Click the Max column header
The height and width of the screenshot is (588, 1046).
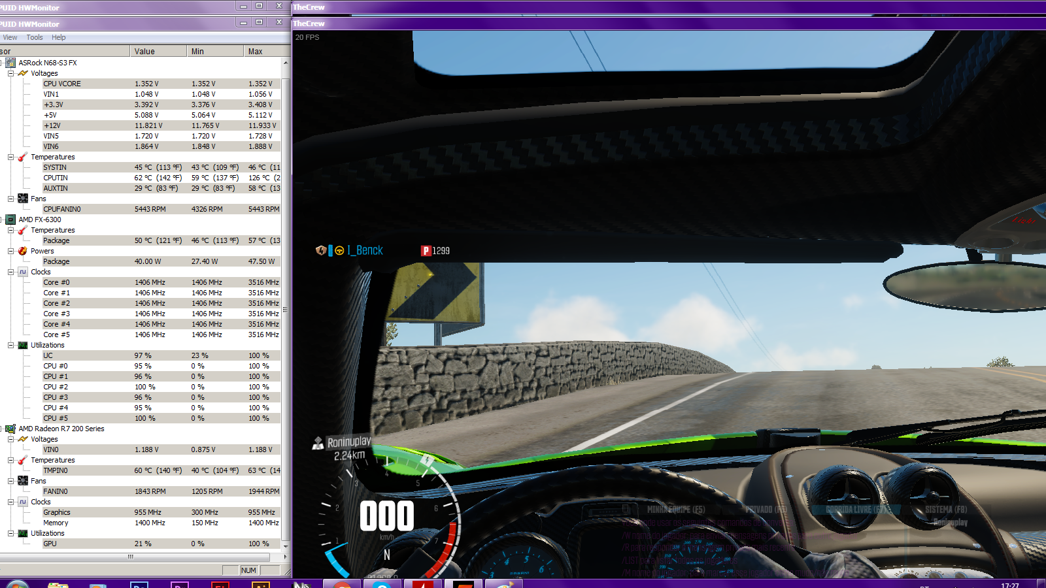click(266, 51)
